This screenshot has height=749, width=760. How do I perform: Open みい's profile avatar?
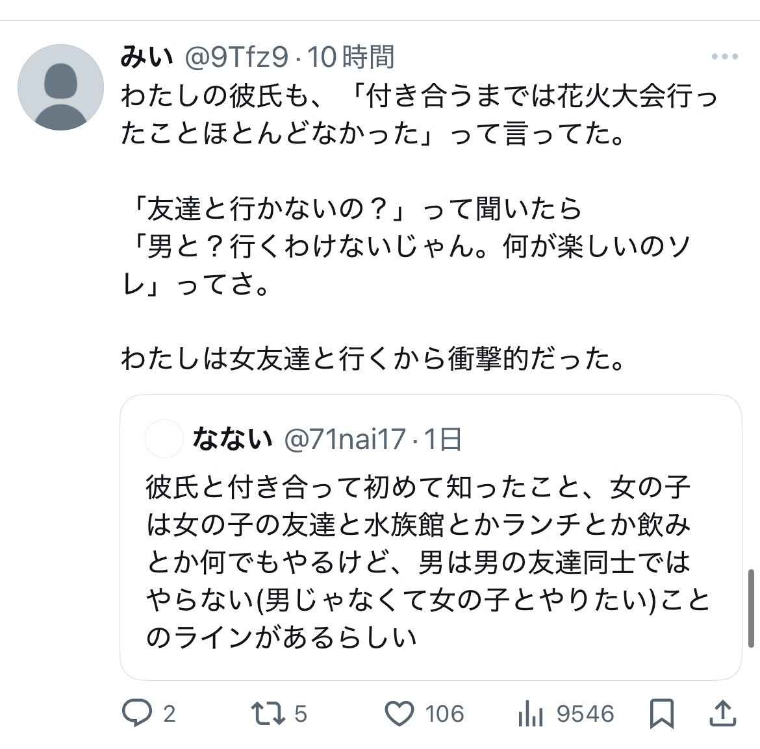click(x=60, y=87)
